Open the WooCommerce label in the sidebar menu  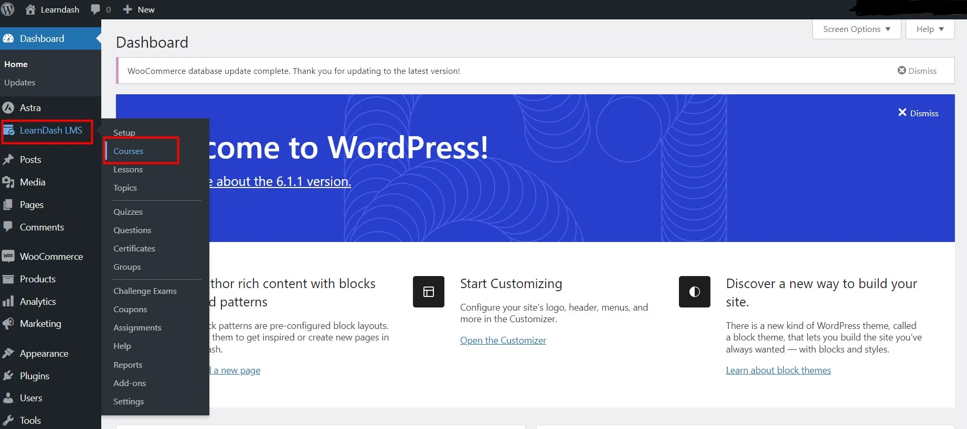pos(51,256)
